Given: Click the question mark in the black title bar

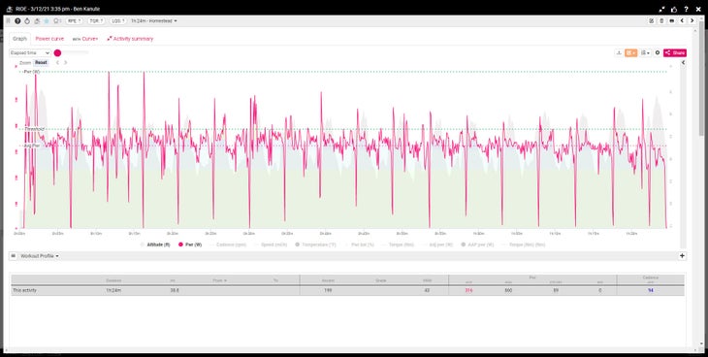Looking at the screenshot, I should click(x=687, y=9).
